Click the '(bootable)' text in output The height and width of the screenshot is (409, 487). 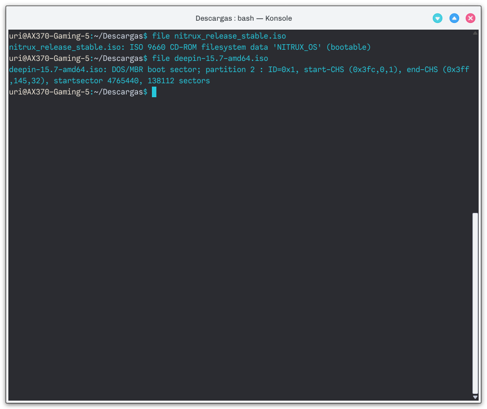[x=348, y=47]
